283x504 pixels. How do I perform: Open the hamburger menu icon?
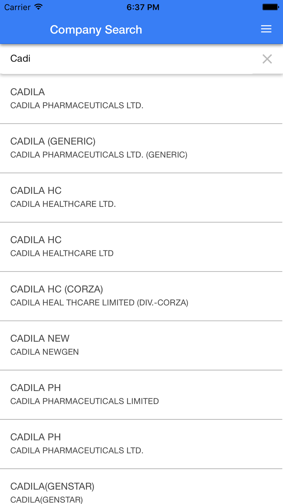(x=266, y=29)
